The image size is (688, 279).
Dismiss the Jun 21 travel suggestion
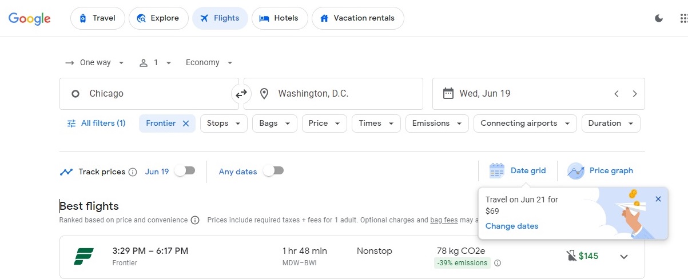[x=658, y=199]
